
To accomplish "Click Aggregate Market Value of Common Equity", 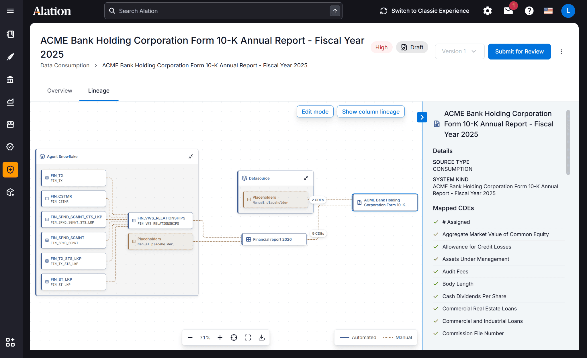I will point(496,234).
